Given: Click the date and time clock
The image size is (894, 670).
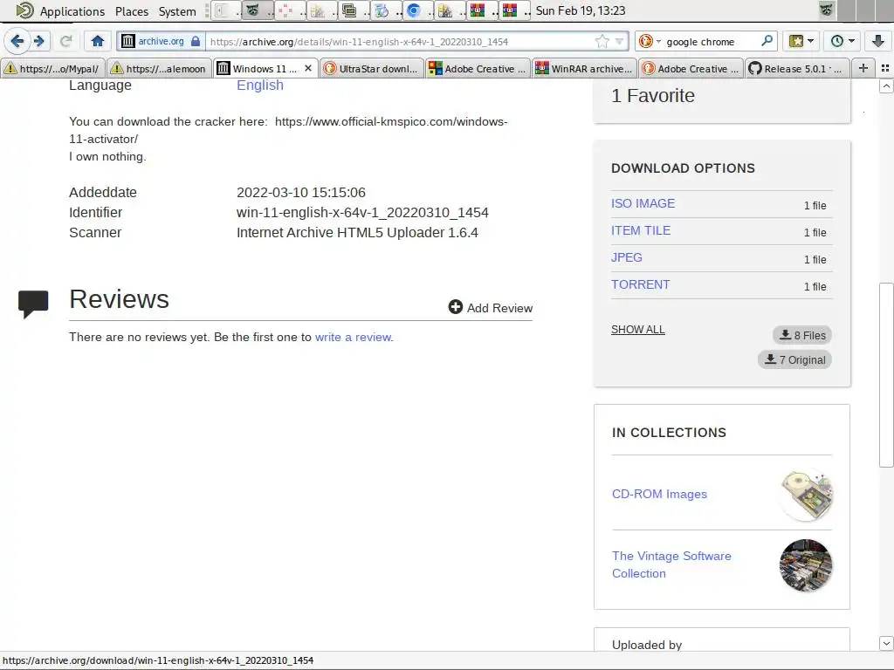Looking at the screenshot, I should [580, 10].
